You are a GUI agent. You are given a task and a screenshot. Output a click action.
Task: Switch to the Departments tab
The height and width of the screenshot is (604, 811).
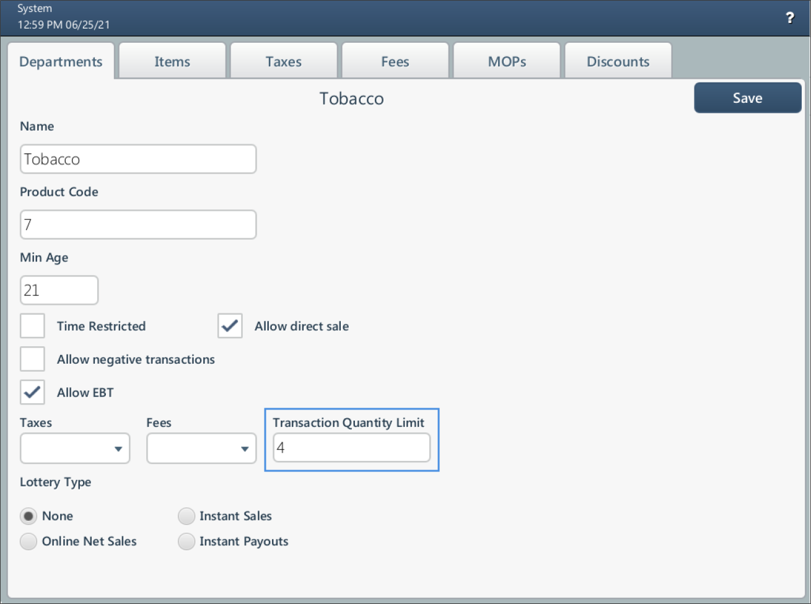[61, 61]
